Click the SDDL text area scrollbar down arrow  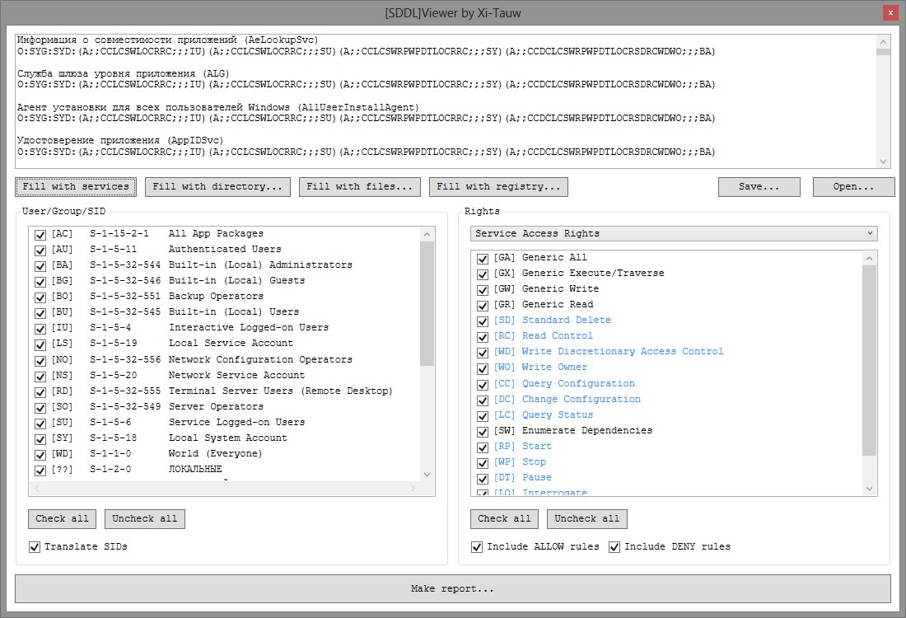pyautogui.click(x=883, y=162)
